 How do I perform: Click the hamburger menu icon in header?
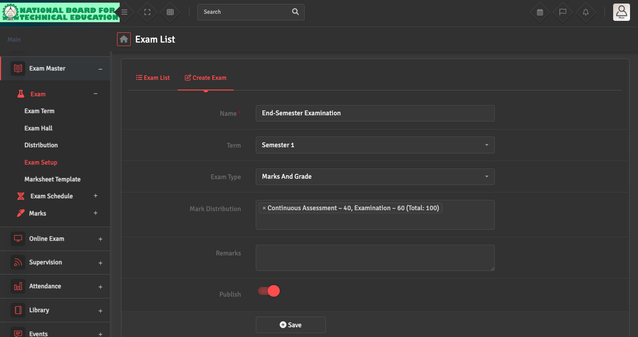(x=125, y=12)
